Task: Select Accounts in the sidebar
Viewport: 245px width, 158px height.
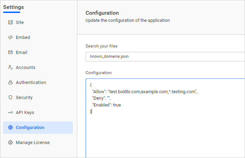Action: [x=26, y=68]
